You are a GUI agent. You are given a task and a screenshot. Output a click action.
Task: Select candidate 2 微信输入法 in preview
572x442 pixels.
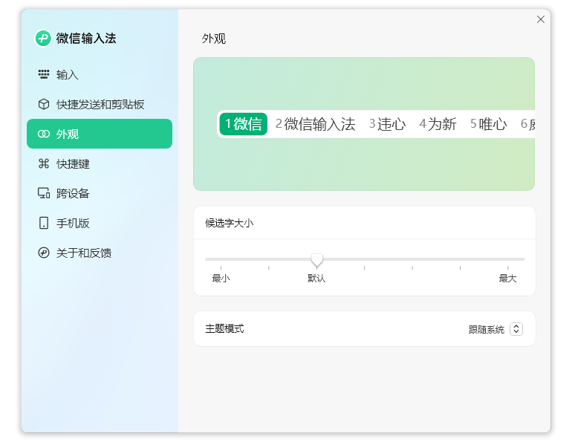click(x=315, y=124)
